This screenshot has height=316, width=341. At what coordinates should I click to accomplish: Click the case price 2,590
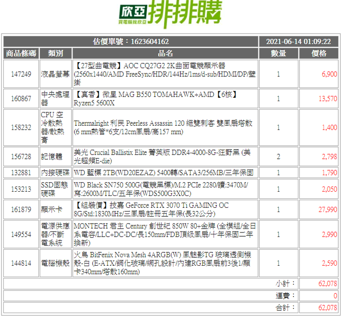(x=329, y=263)
